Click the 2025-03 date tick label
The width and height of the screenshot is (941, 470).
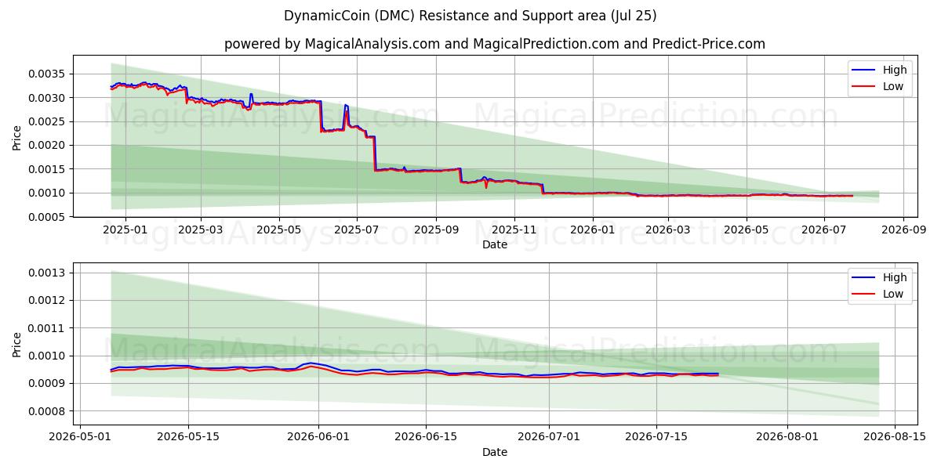click(201, 230)
